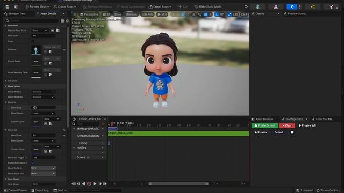Click the Save asset icon

pos(7,6)
